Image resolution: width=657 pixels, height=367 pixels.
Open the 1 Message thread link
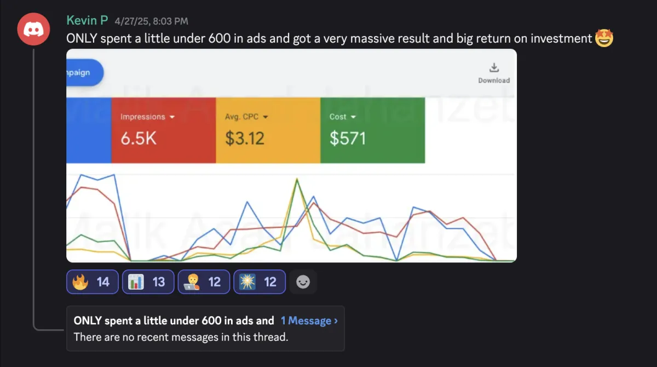(x=309, y=321)
